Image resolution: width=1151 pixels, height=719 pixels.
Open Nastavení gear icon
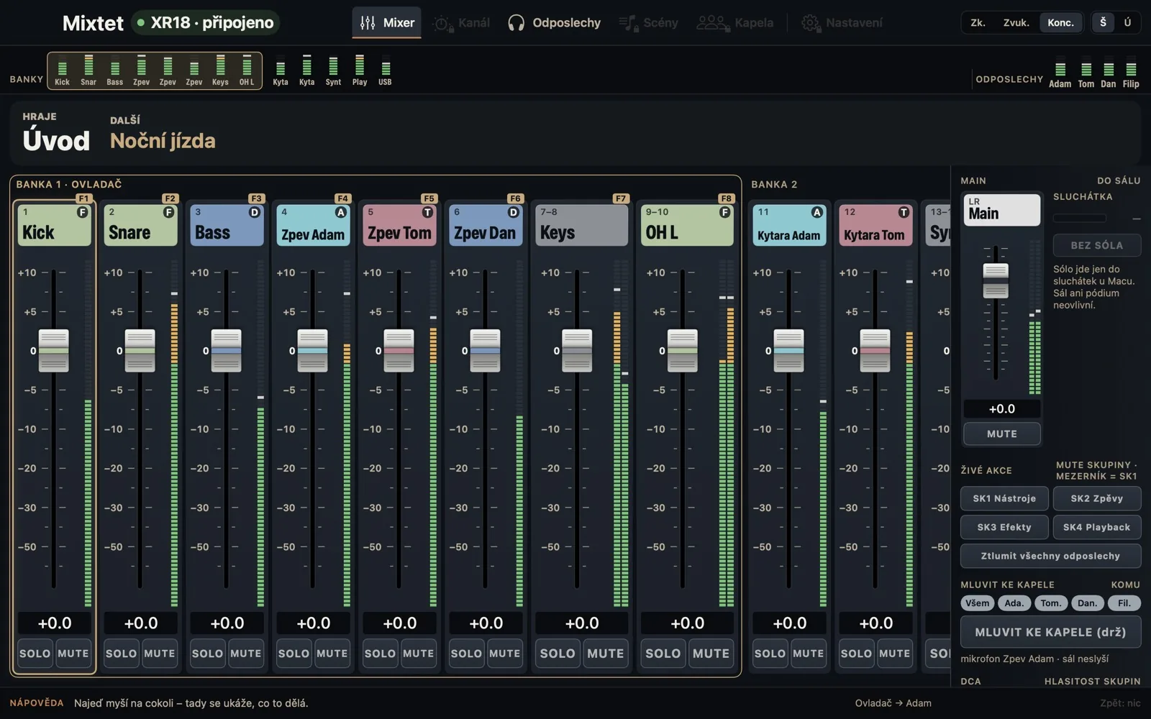(x=810, y=23)
